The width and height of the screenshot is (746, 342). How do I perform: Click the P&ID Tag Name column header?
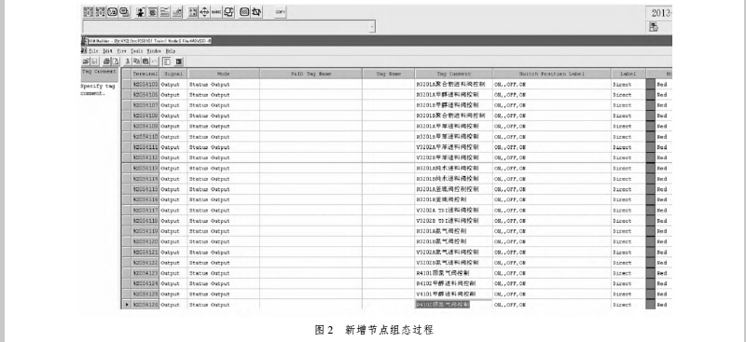[311, 74]
